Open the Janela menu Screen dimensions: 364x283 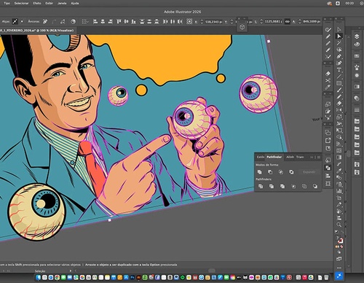(x=62, y=4)
